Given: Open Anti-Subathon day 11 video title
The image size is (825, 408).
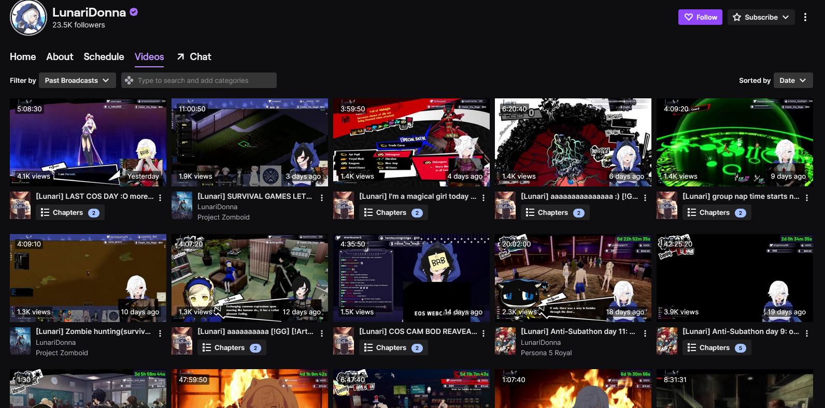Looking at the screenshot, I should pos(578,331).
